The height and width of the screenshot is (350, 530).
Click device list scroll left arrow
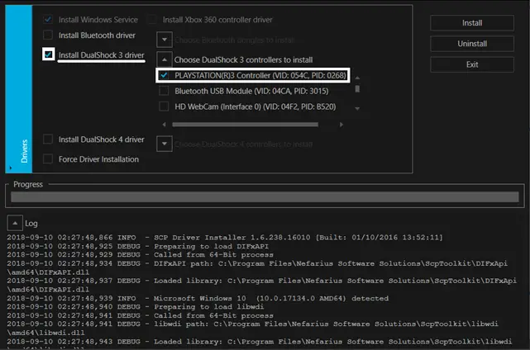(x=165, y=125)
